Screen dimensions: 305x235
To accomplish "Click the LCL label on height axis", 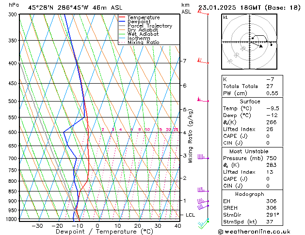I will (x=190, y=215).
